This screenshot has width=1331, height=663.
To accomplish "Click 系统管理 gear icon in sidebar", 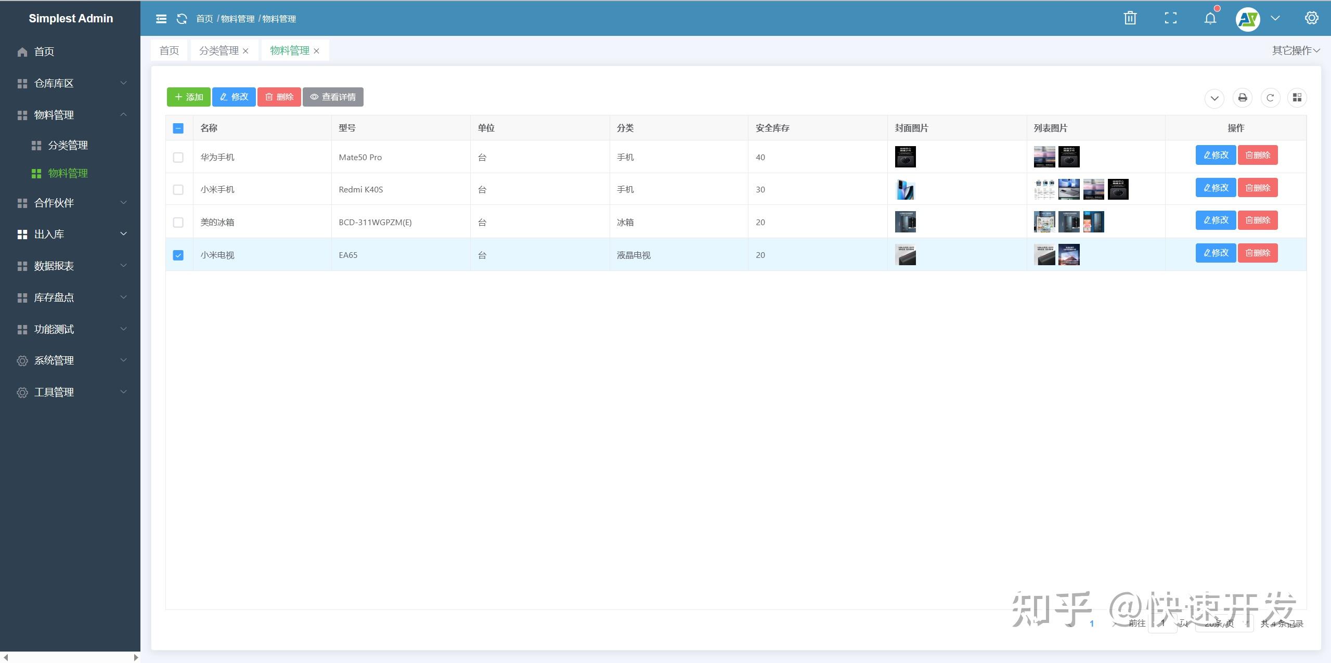I will click(22, 360).
